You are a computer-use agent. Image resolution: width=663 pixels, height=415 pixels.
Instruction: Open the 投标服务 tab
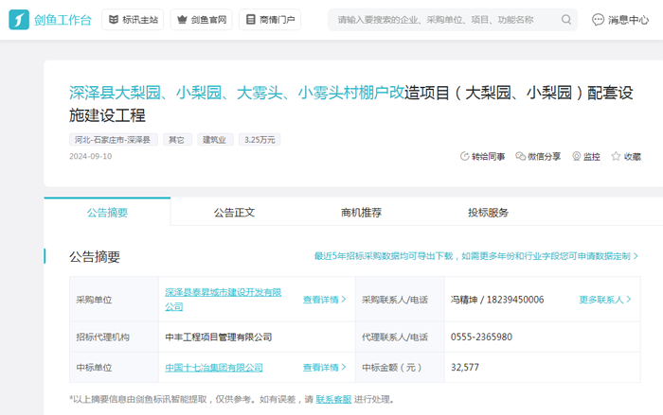(488, 213)
